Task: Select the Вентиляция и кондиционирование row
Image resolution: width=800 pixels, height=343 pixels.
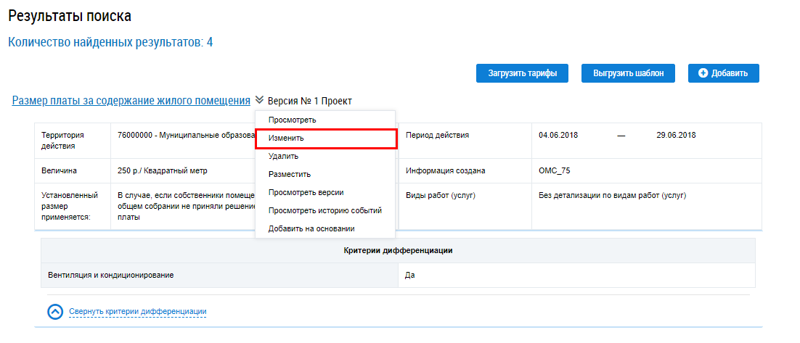Action: [110, 276]
